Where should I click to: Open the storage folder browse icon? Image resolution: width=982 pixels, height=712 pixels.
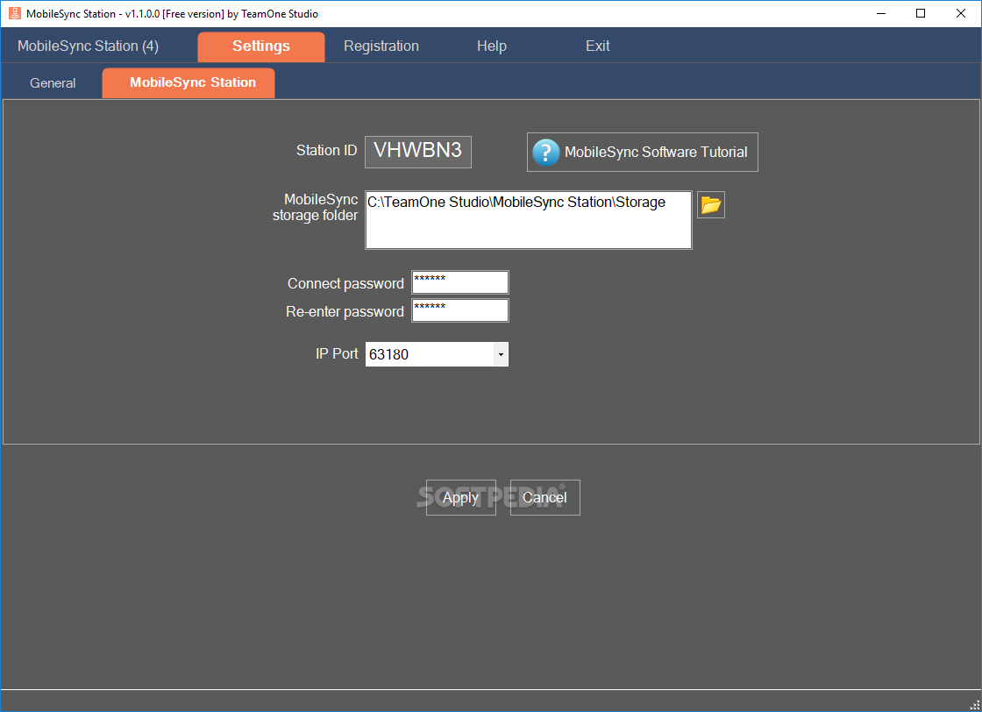click(x=711, y=205)
